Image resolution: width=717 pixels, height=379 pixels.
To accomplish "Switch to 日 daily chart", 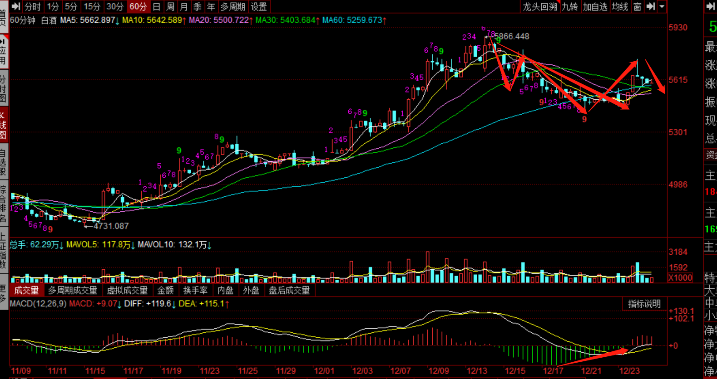I will tap(157, 6).
